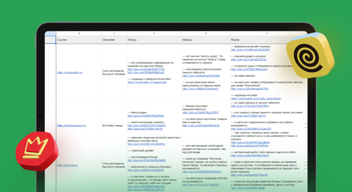
Task: Open the grilnica.ru link
Action: (68, 165)
